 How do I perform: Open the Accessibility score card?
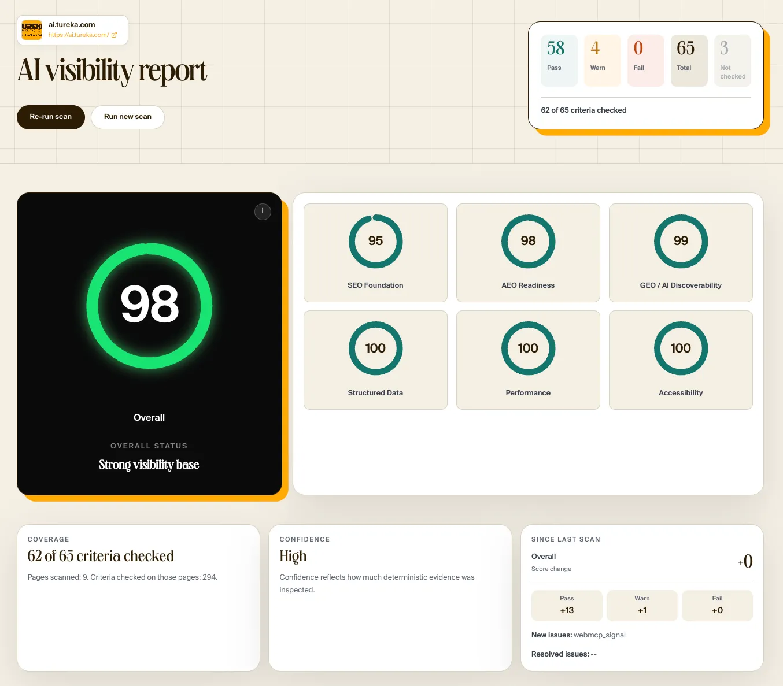click(681, 360)
